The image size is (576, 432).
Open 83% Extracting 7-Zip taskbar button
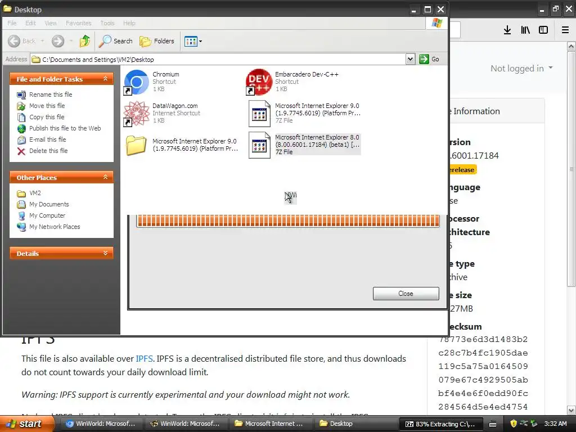pos(440,424)
